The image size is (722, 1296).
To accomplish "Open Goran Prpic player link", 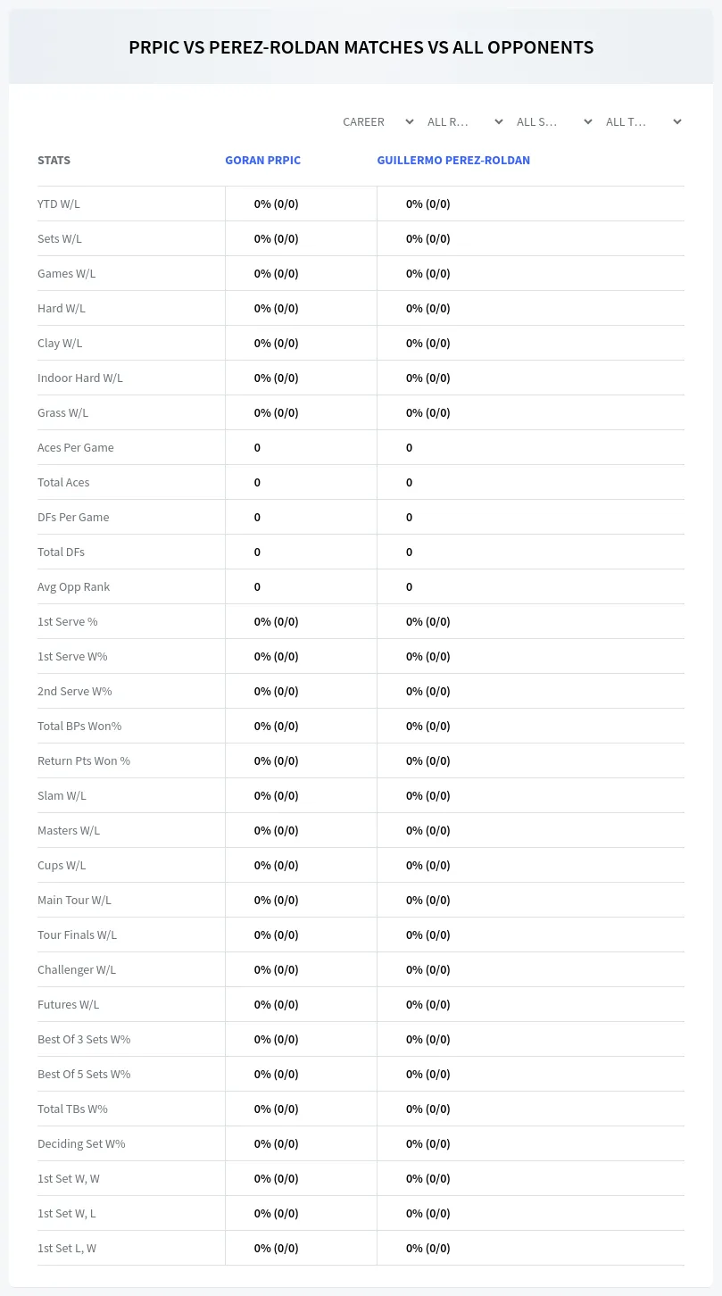I will [262, 161].
